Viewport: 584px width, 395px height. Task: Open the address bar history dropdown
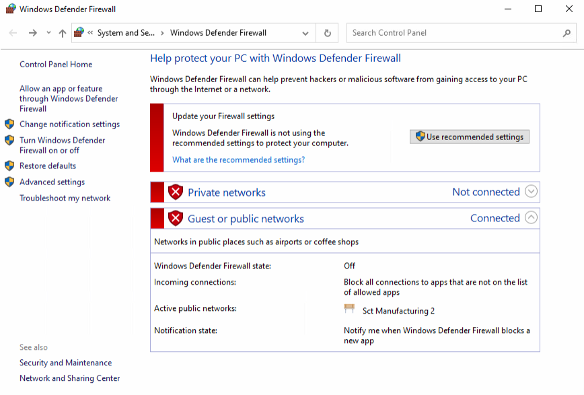pyautogui.click(x=305, y=33)
